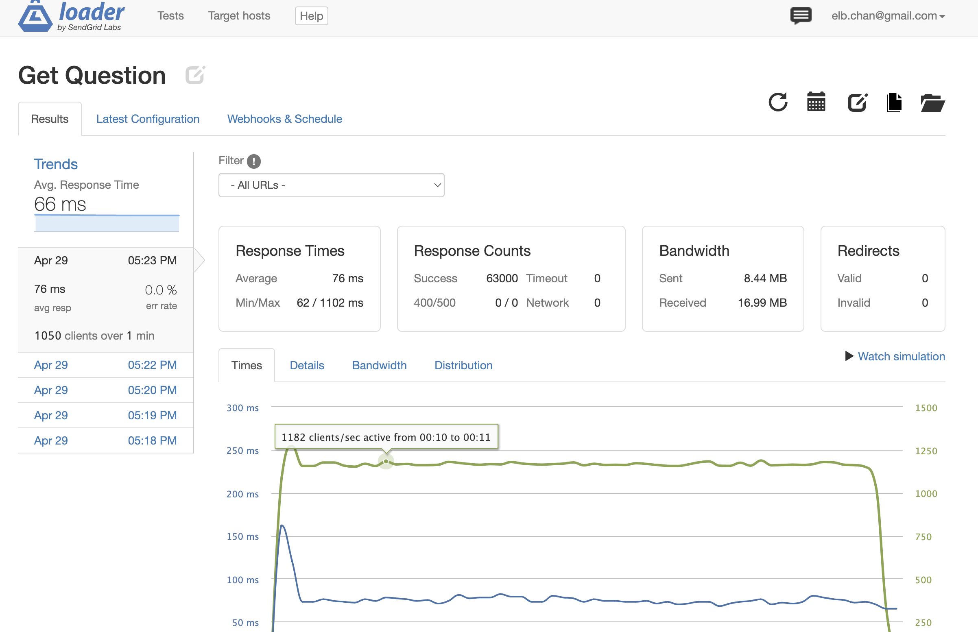Open the schedule calendar icon
This screenshot has width=978, height=632.
816,102
